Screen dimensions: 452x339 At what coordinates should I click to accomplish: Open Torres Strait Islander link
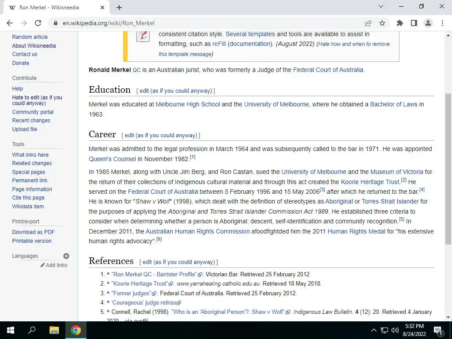tap(390, 201)
